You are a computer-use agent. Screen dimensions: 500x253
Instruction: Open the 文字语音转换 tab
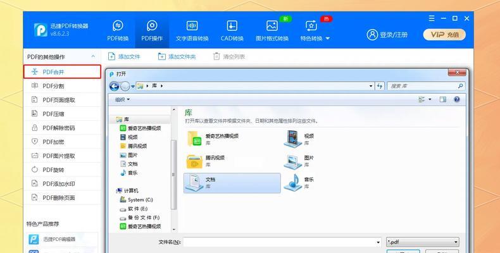(x=192, y=31)
